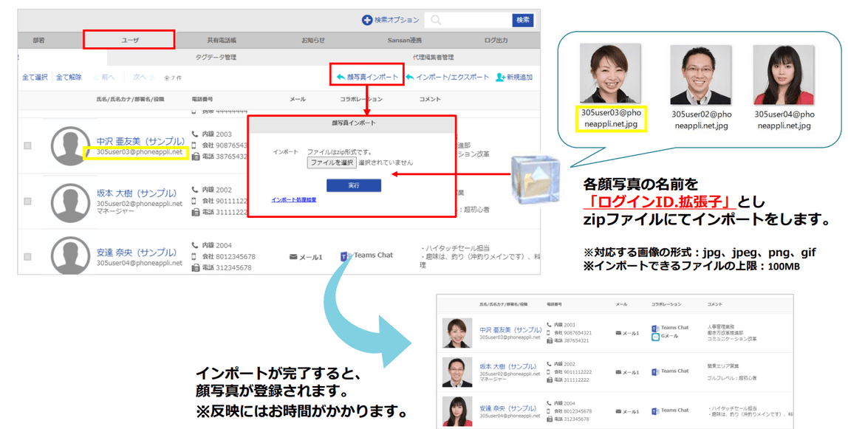Click the blue 実行 button
Screen dimensions: 848x429
pos(354,185)
